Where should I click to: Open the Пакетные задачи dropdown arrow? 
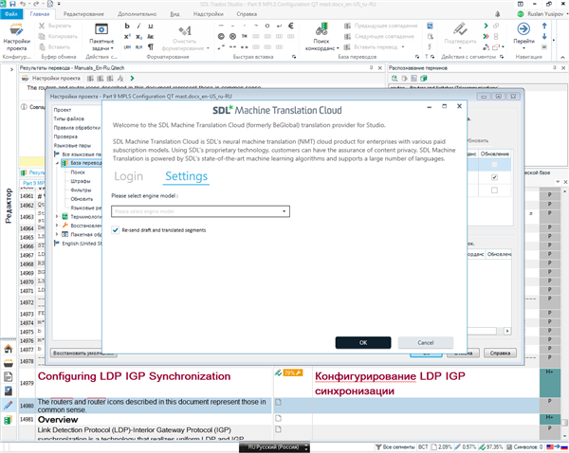click(x=112, y=48)
